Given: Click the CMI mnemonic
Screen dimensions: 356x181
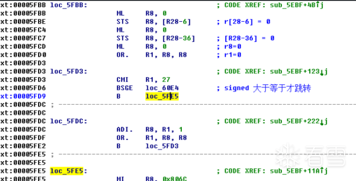Looking at the screenshot, I should tap(123, 80).
